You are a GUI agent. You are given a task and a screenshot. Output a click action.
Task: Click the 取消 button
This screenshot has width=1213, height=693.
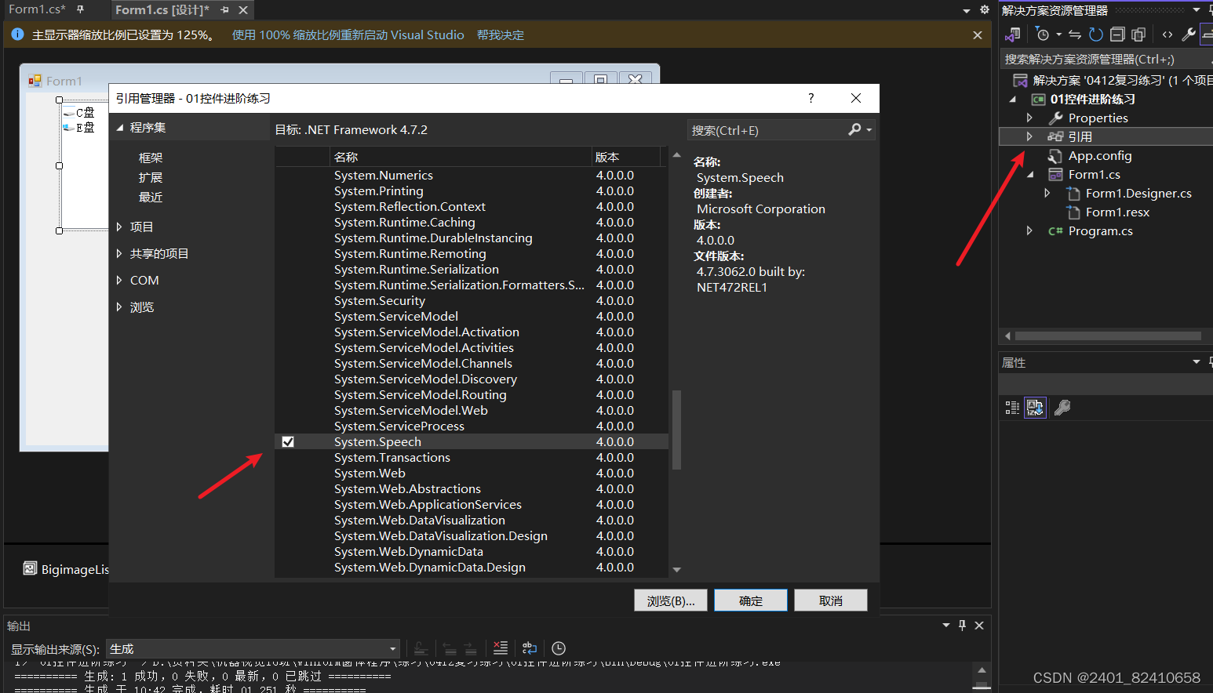[x=831, y=600]
